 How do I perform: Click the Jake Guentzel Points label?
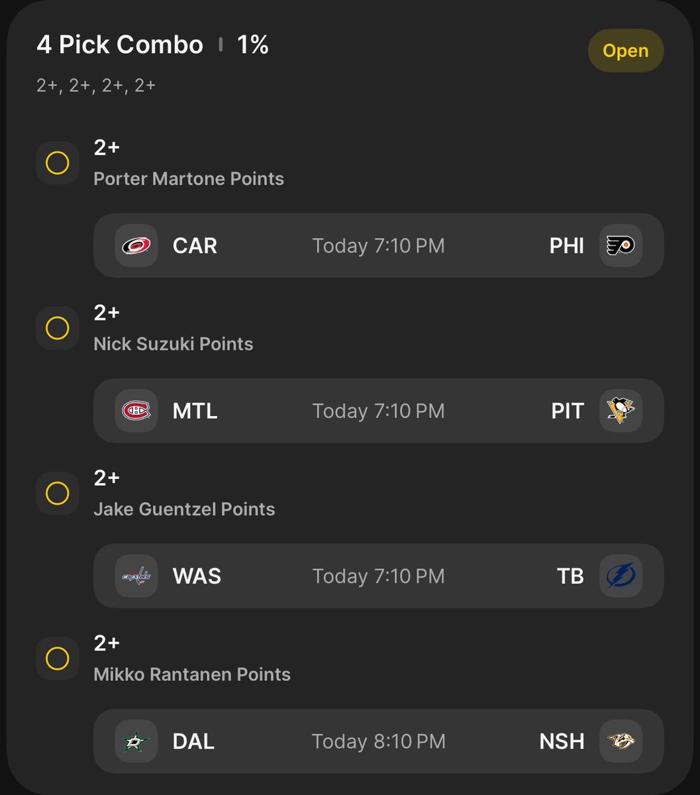click(x=184, y=509)
